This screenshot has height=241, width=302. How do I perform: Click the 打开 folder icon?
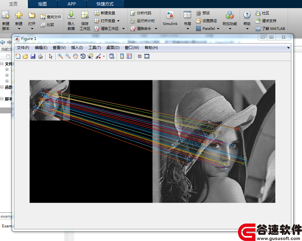pos(32,15)
